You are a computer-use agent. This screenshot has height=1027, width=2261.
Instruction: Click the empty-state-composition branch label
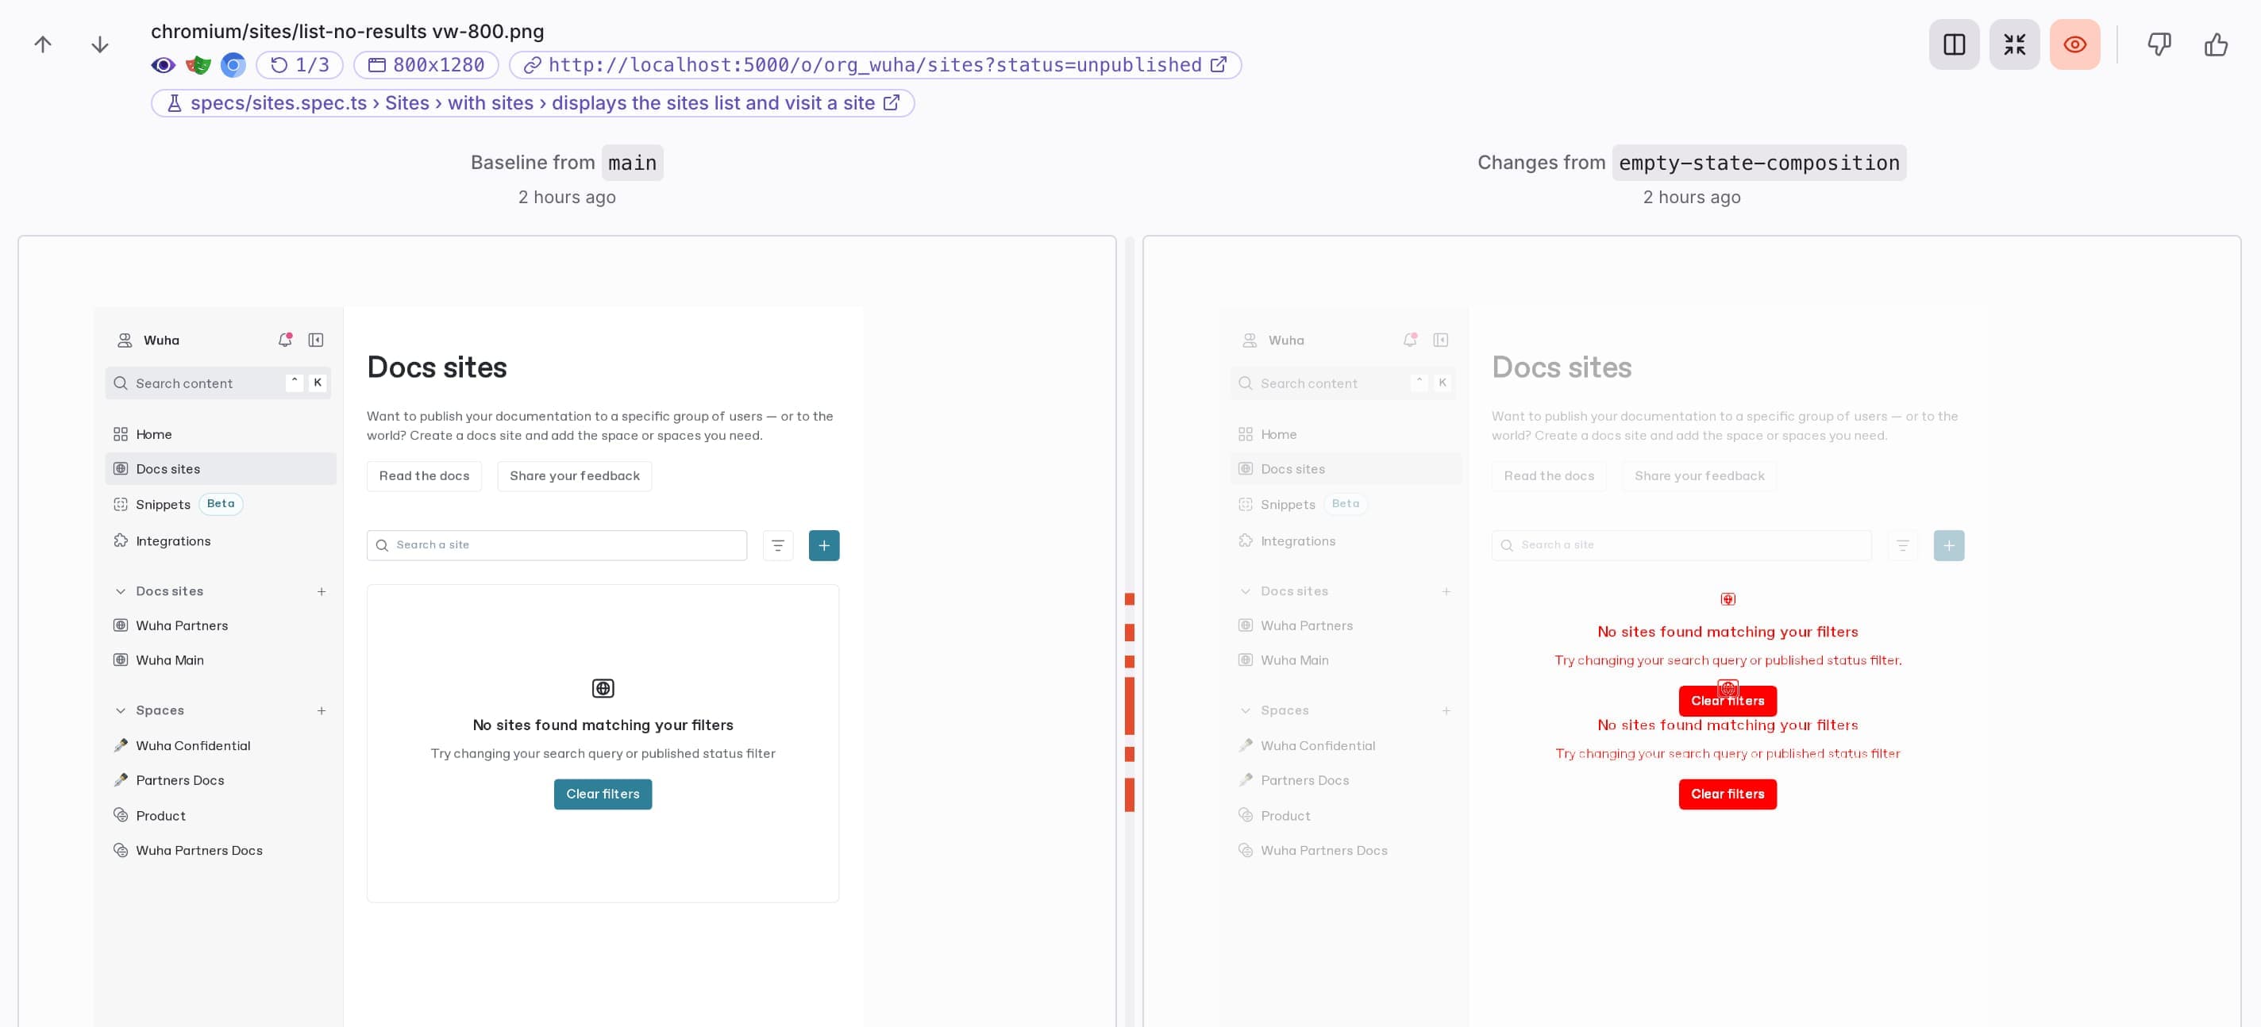tap(1759, 163)
